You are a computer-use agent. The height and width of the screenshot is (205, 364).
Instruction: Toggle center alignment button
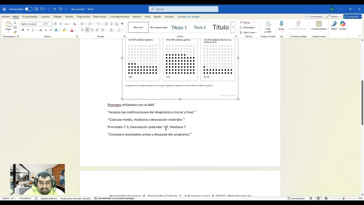pyautogui.click(x=87, y=30)
